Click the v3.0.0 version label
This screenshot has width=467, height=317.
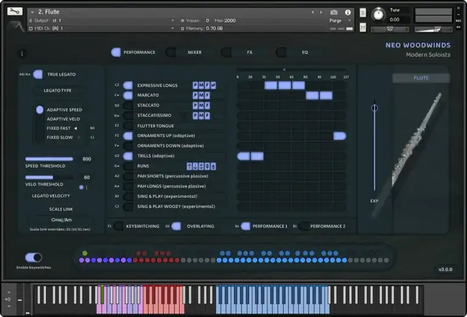click(x=445, y=270)
